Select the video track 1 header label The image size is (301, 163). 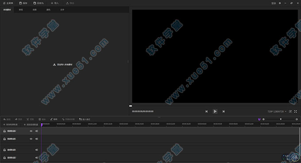point(12,139)
